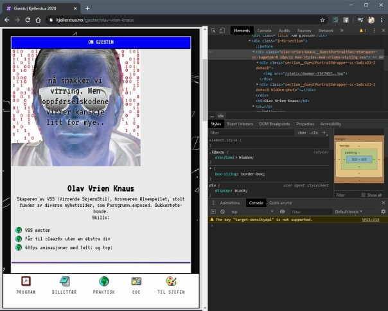Expand the hidden-photo div node

pyautogui.click(x=258, y=85)
